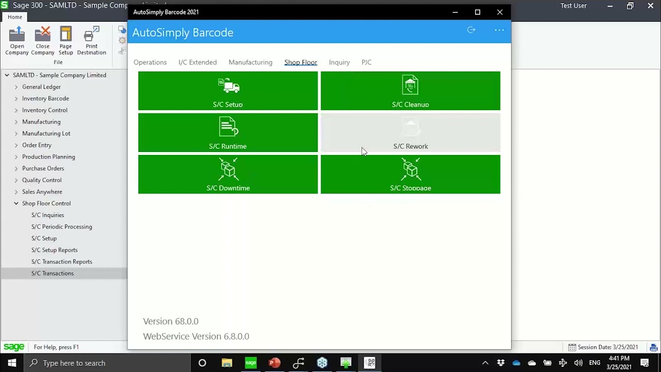Expand the Production Planning node
Screen dimensions: 661x372
(16, 157)
